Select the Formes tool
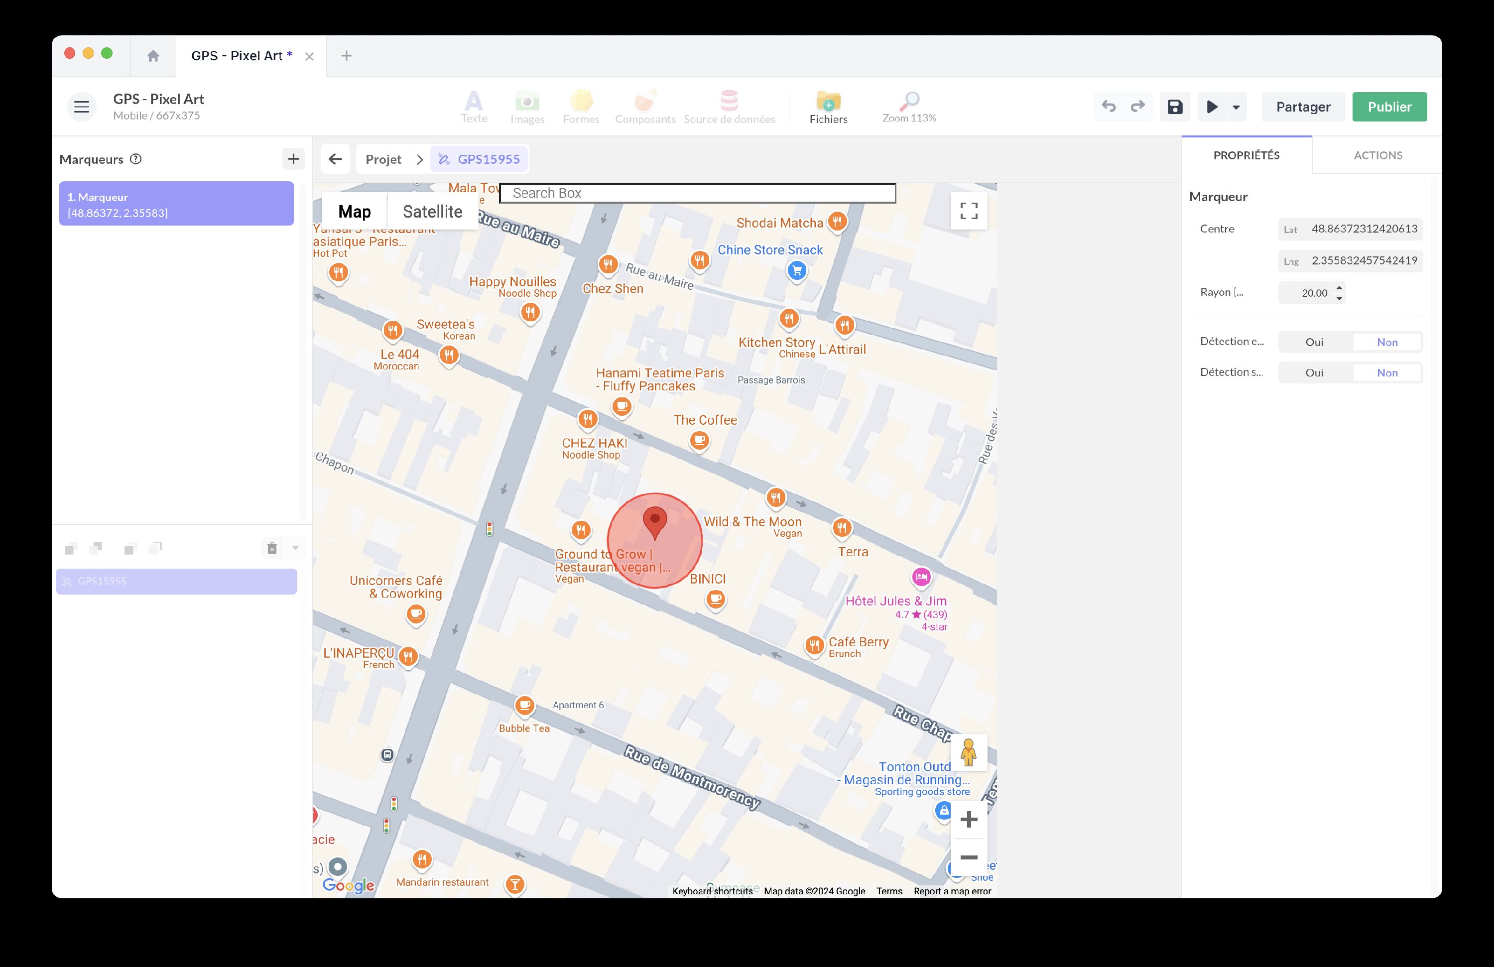The height and width of the screenshot is (967, 1494). pyautogui.click(x=581, y=106)
